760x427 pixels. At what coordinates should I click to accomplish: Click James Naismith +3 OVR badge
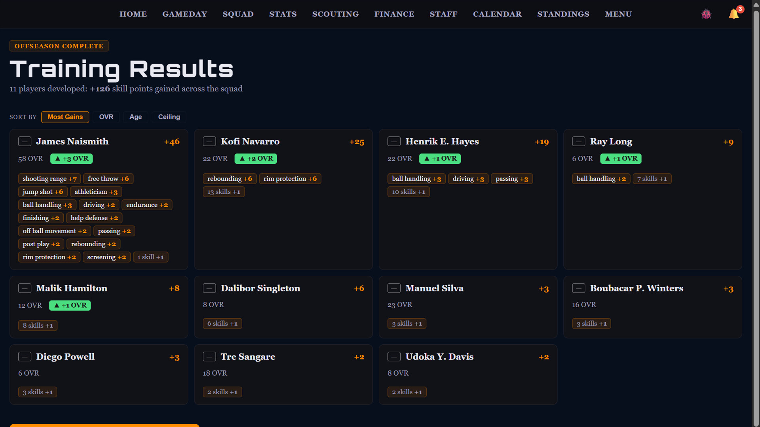[x=71, y=159]
